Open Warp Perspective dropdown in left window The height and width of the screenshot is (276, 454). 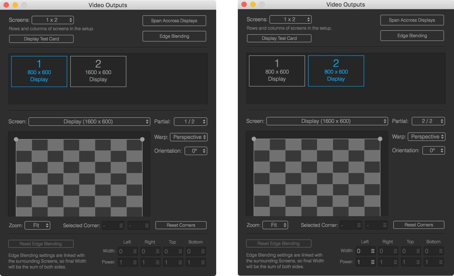click(189, 137)
